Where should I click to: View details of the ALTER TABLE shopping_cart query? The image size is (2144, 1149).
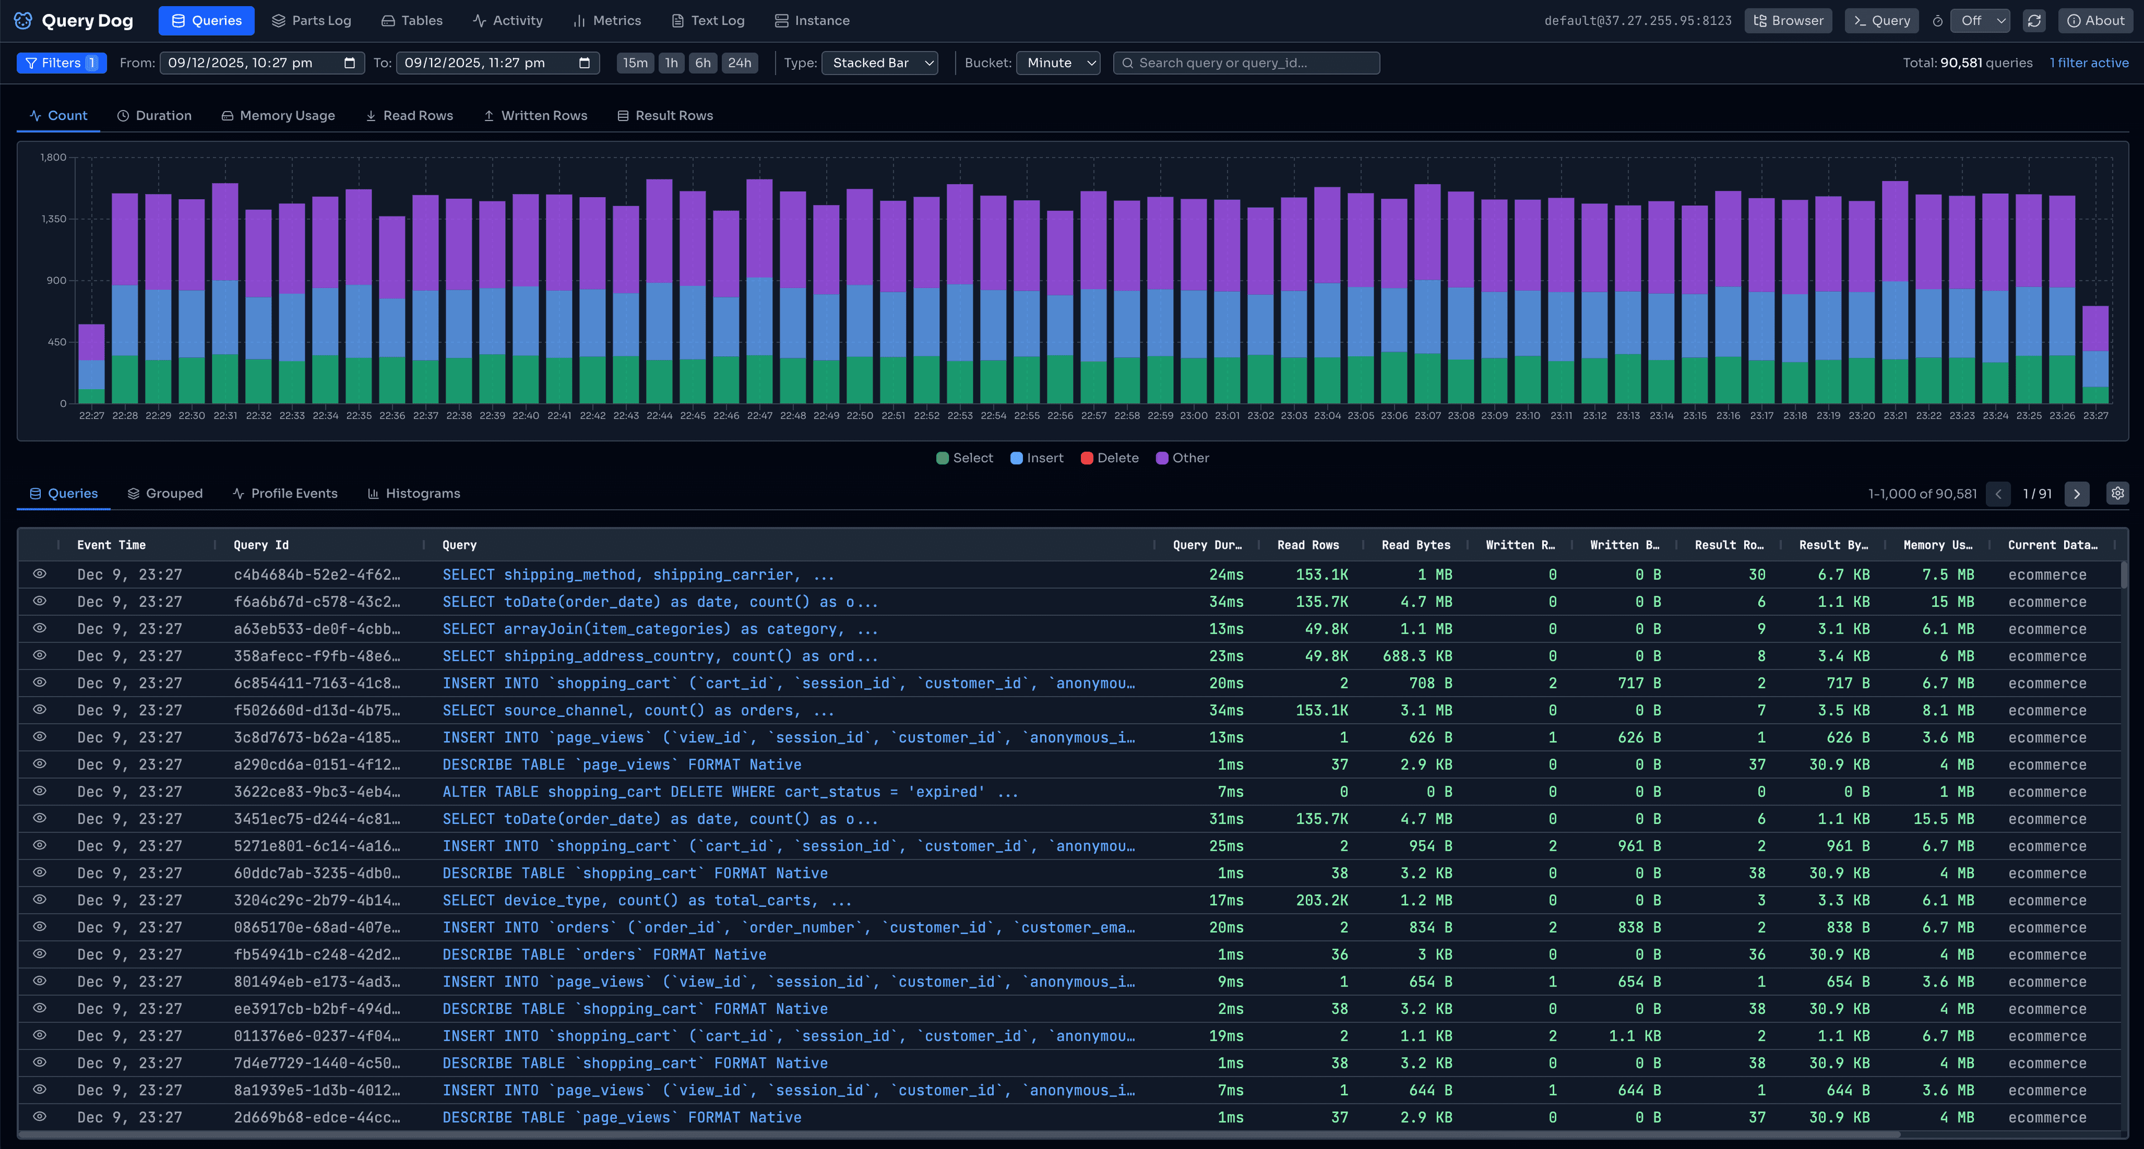pyautogui.click(x=39, y=791)
